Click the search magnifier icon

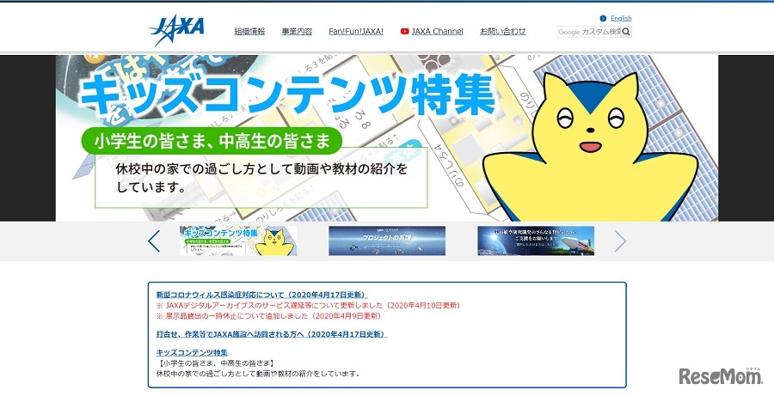[x=626, y=32]
